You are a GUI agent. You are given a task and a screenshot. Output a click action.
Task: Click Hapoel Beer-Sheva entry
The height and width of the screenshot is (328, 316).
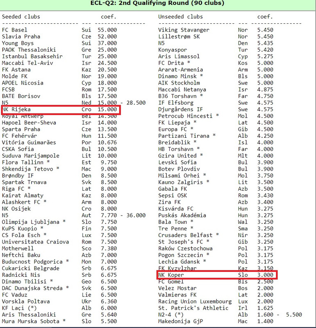[x=29, y=123]
